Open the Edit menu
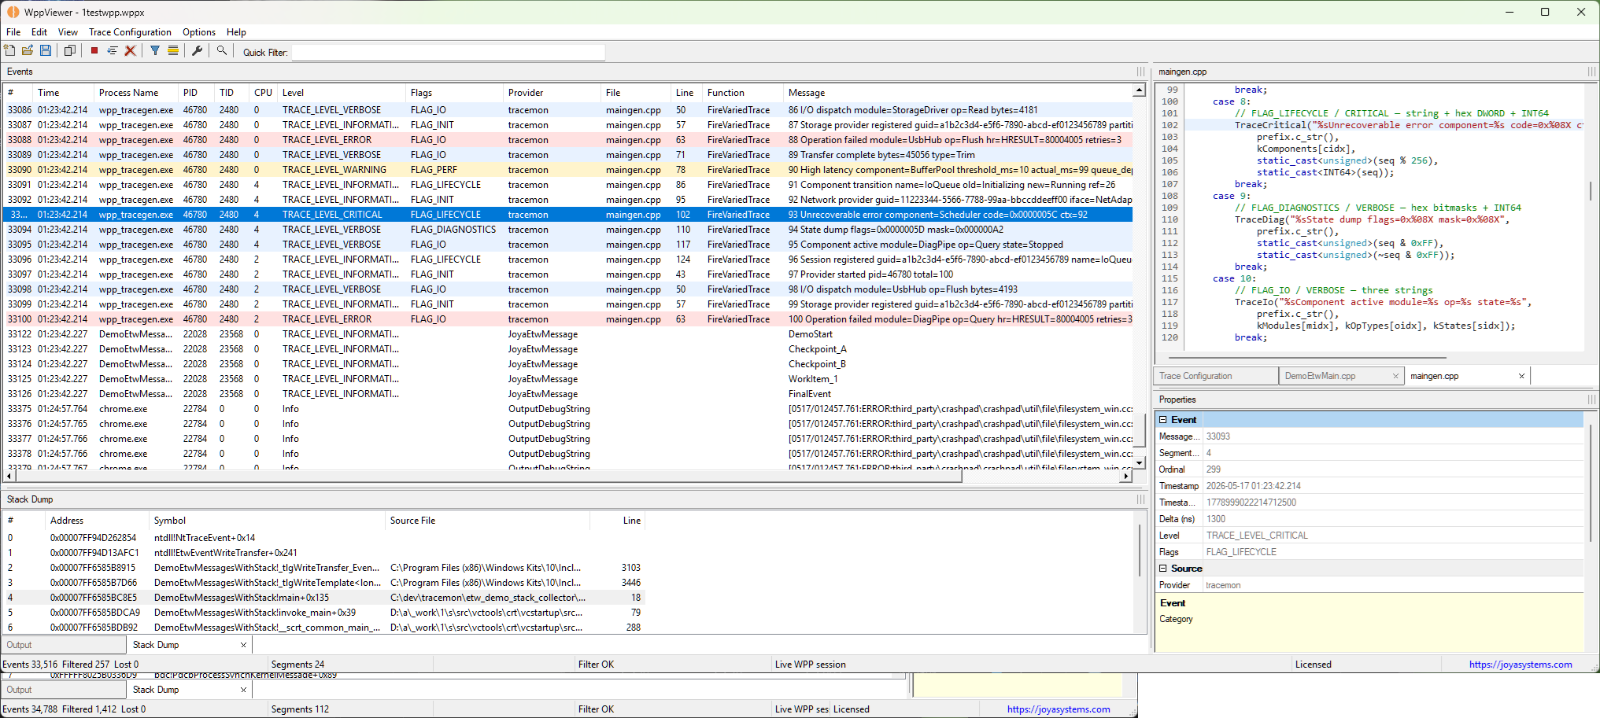 39,32
